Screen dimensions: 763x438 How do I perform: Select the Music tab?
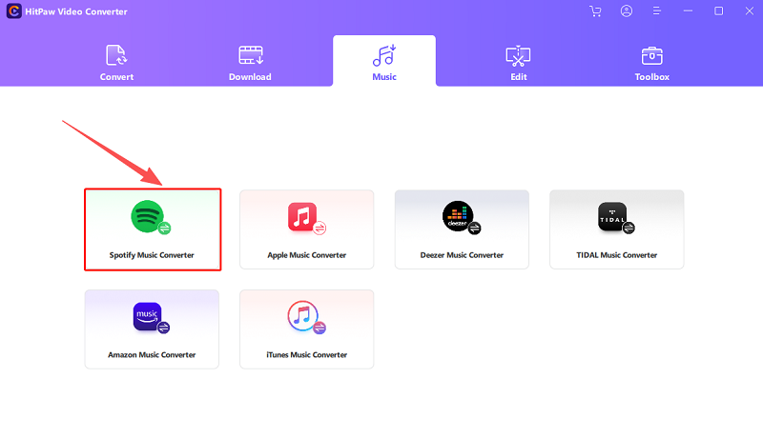(x=384, y=61)
